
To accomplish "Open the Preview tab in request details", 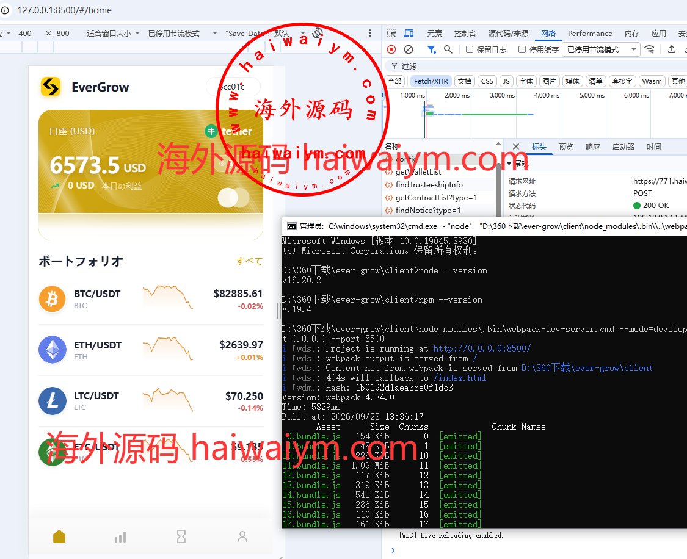I will tap(565, 146).
